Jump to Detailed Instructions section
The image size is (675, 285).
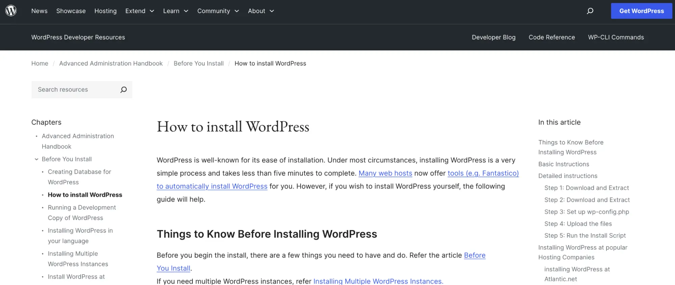[x=568, y=176]
